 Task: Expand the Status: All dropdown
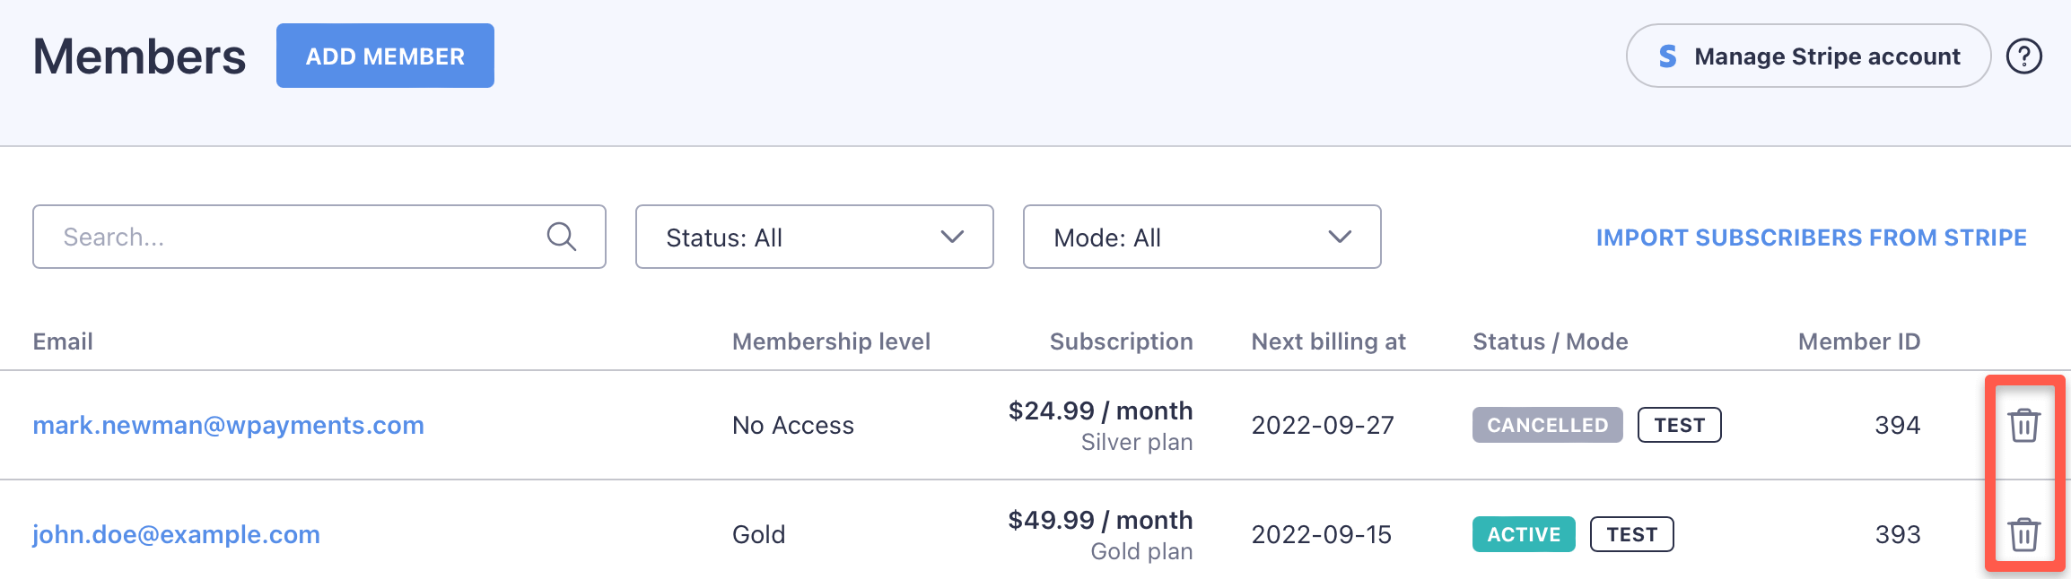point(813,237)
